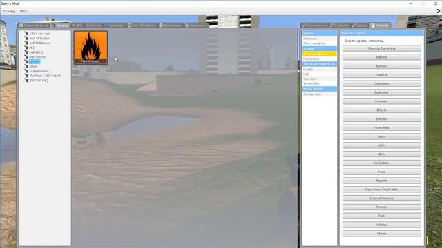Click the gun icon beside Best of Toybox

(x=26, y=39)
